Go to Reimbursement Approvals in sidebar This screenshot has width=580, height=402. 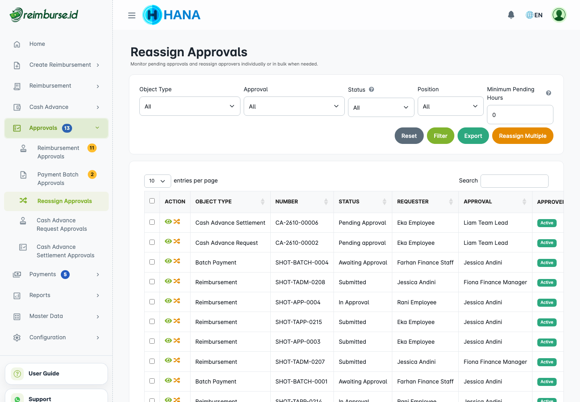pos(58,152)
